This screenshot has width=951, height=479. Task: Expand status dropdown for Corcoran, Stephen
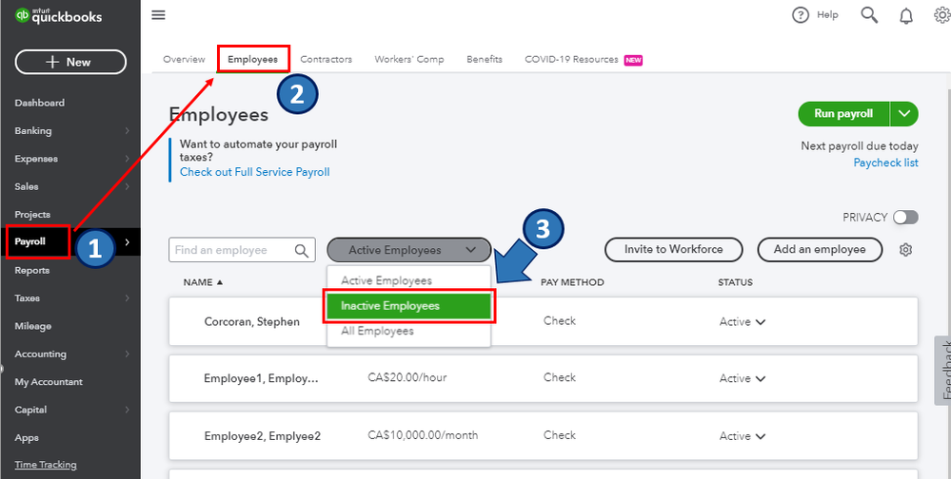coord(760,322)
